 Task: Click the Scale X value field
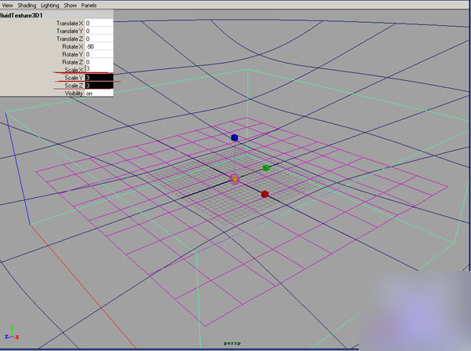(99, 69)
